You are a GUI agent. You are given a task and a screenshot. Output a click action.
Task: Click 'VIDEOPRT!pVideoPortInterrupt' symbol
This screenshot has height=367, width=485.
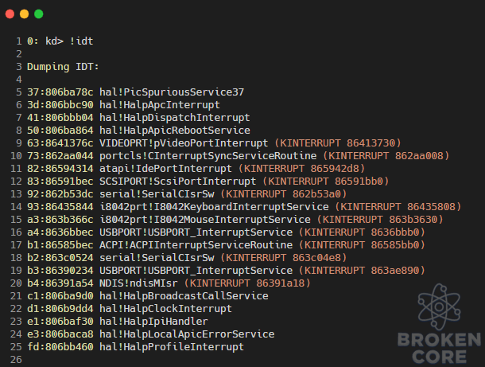pos(184,143)
